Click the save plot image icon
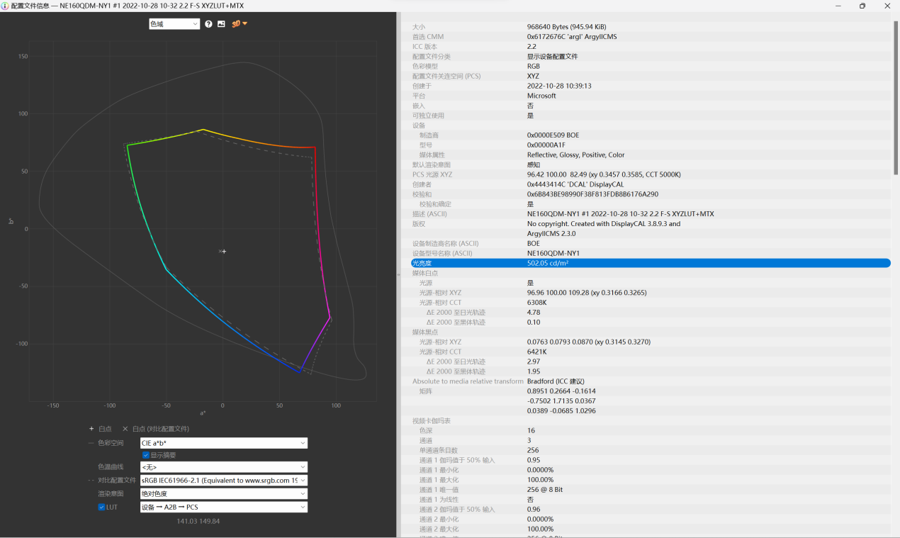The image size is (900, 538). 221,24
